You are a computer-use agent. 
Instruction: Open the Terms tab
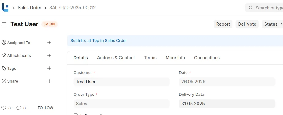[150, 58]
